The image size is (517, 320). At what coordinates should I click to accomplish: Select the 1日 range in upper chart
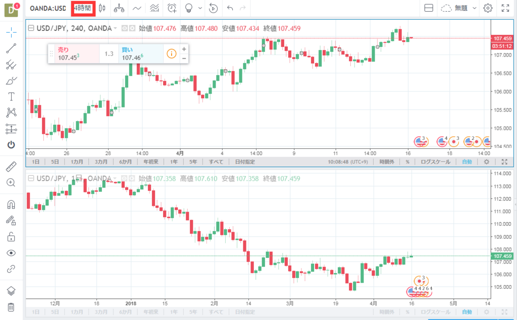coord(36,162)
